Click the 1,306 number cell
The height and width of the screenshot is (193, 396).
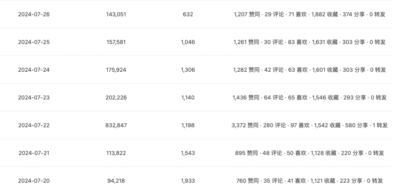(x=188, y=70)
